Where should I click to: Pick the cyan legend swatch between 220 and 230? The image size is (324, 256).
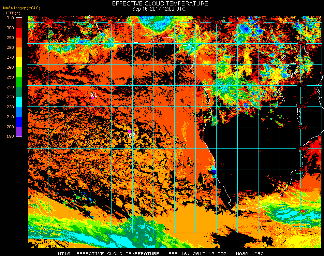(19, 102)
